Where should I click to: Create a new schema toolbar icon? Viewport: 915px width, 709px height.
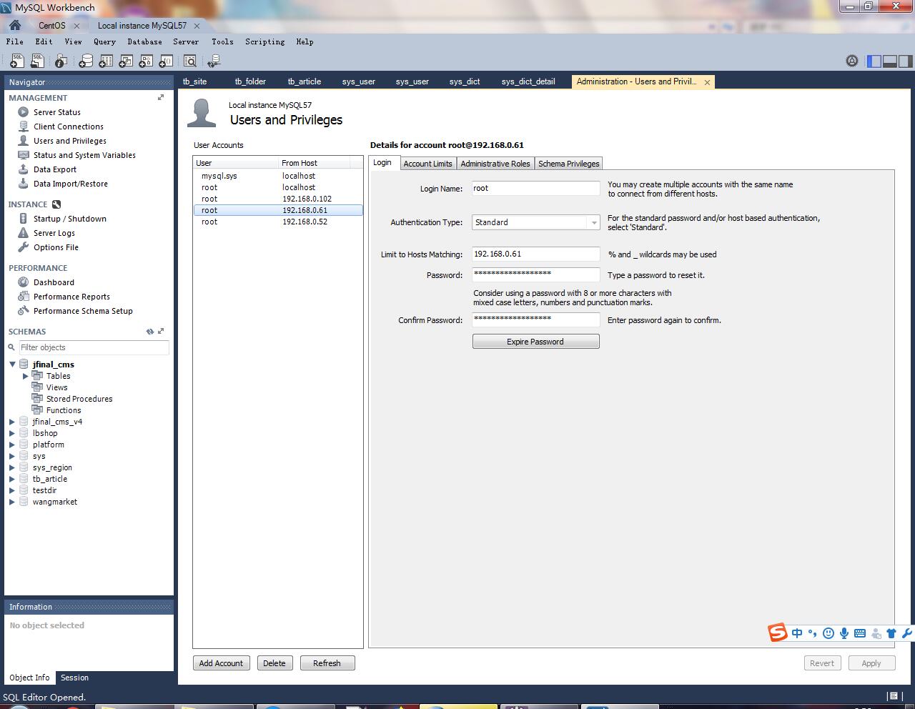86,61
